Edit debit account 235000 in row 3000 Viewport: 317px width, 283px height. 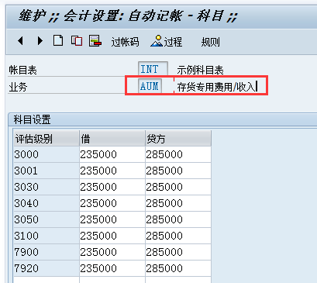click(112, 154)
